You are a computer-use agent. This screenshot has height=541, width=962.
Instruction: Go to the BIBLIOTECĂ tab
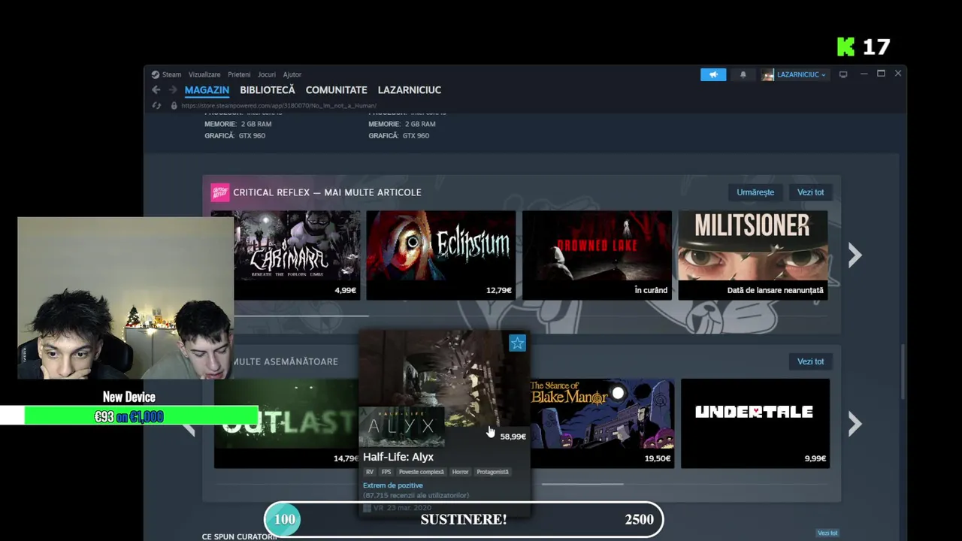coord(268,90)
